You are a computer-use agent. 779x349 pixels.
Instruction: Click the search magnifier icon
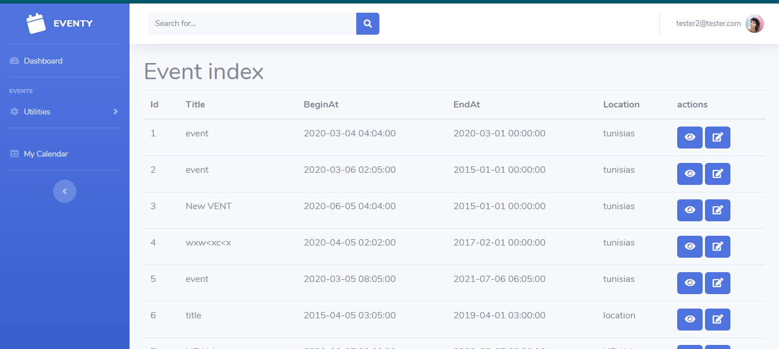pos(367,24)
